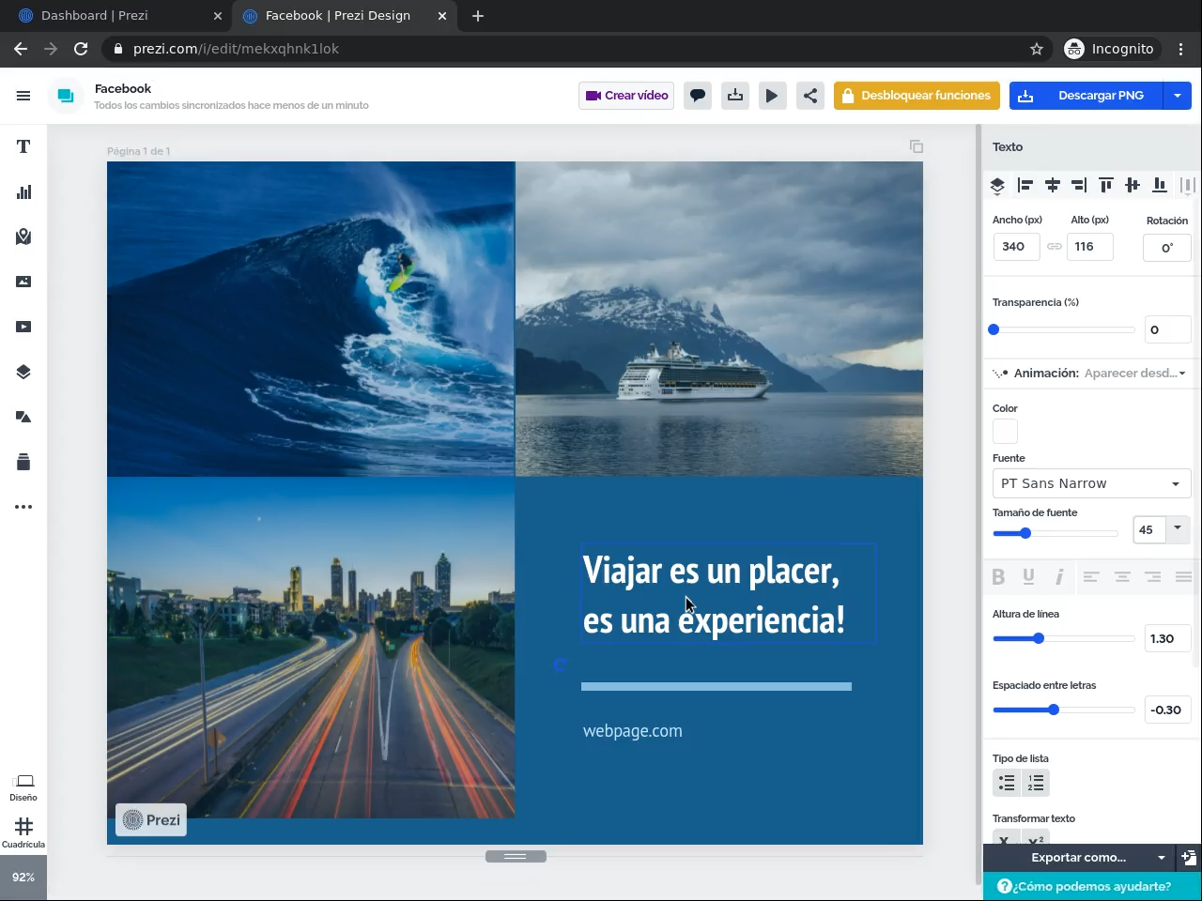Open the charts tool in sidebar
The image size is (1202, 901).
pos(23,191)
